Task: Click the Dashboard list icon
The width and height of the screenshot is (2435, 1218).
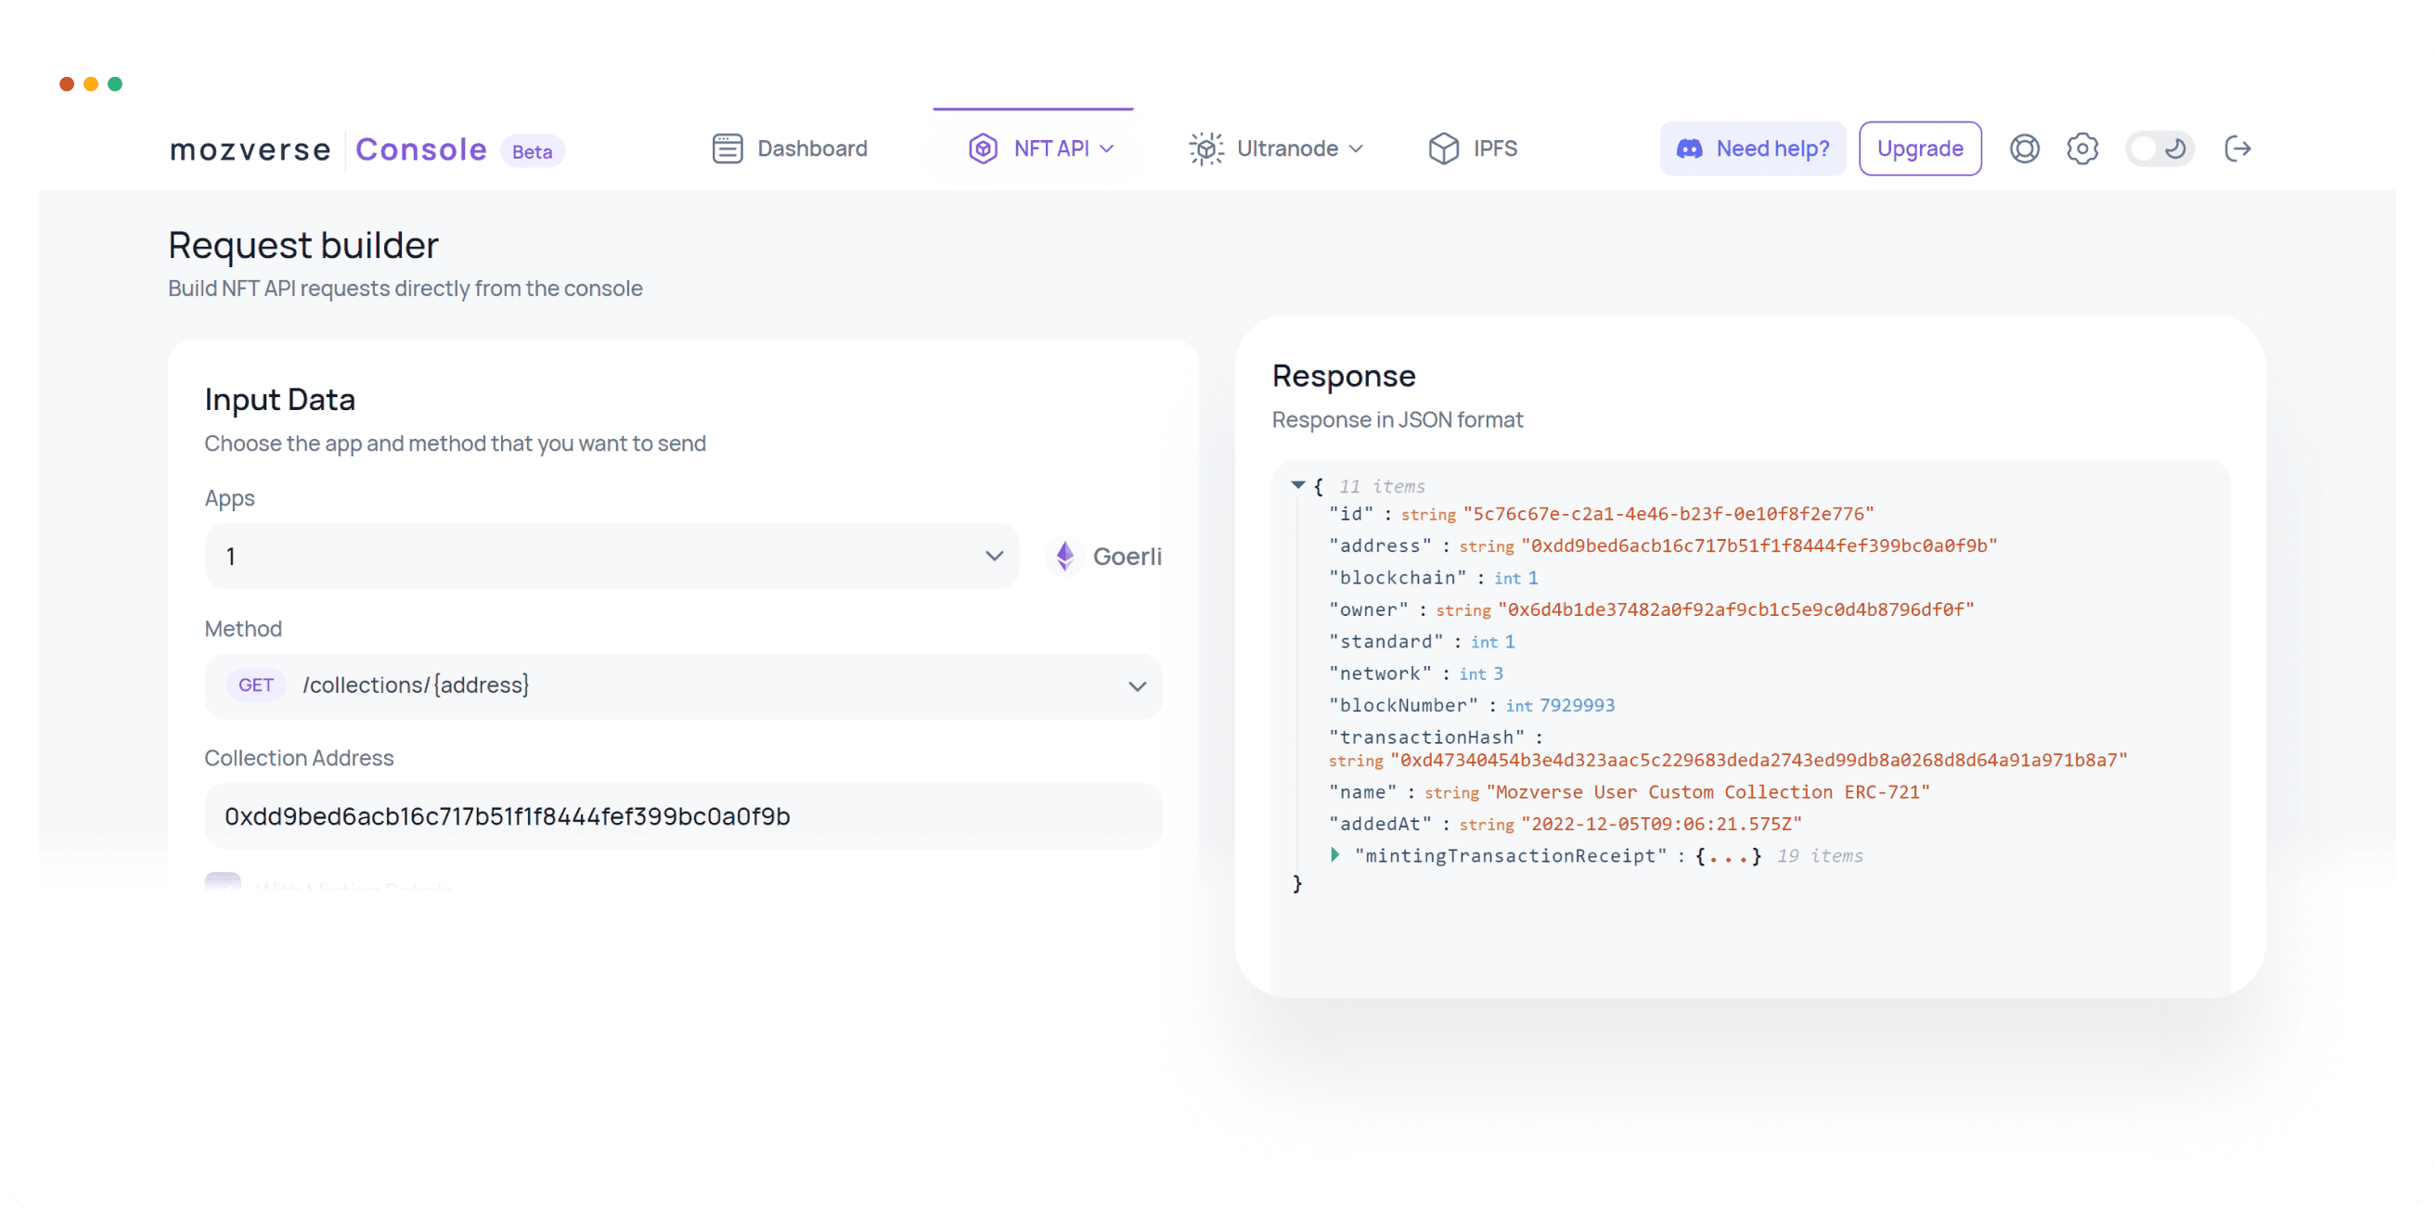Action: click(727, 148)
